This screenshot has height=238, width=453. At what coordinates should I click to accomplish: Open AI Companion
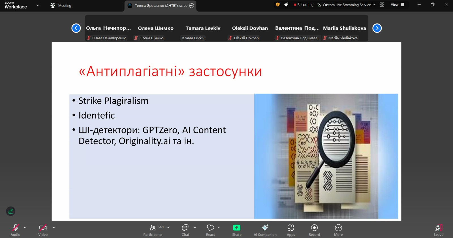[x=265, y=230]
